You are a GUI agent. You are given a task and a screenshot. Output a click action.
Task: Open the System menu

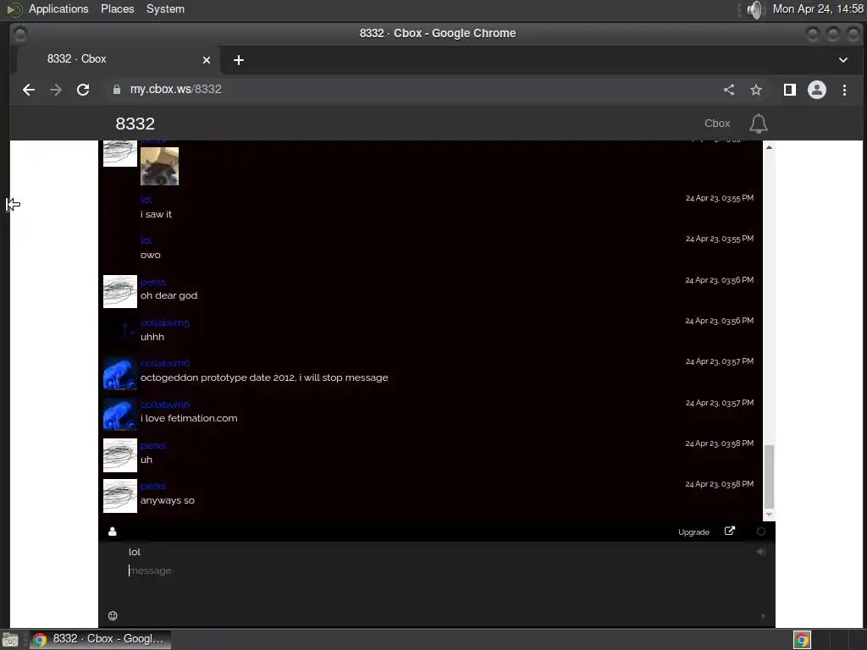(x=165, y=8)
